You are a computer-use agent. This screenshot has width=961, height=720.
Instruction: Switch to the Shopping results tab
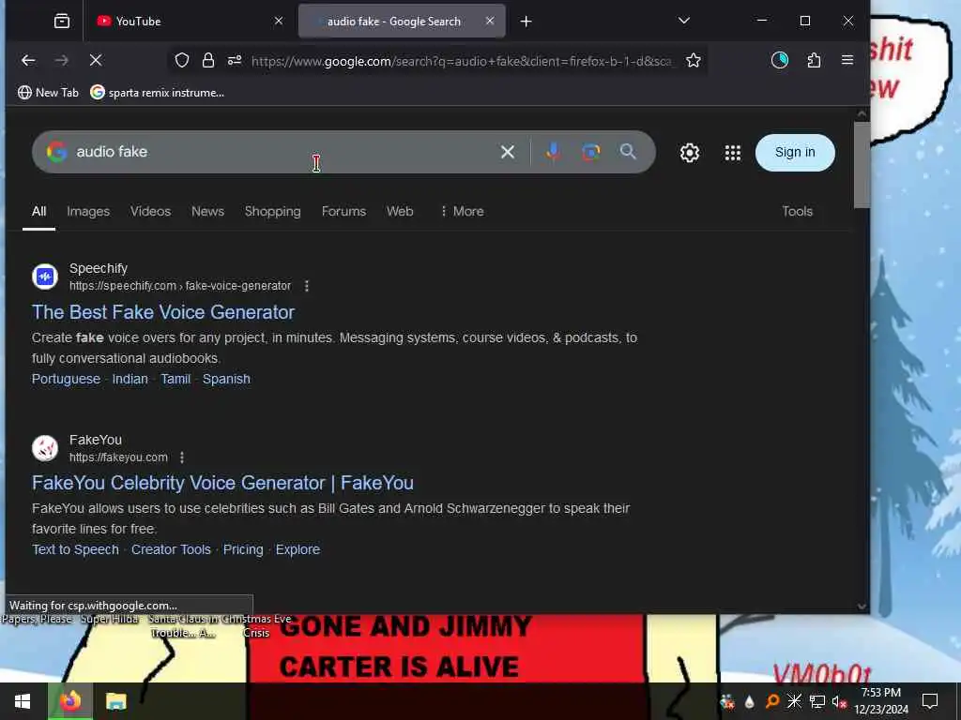tap(273, 211)
